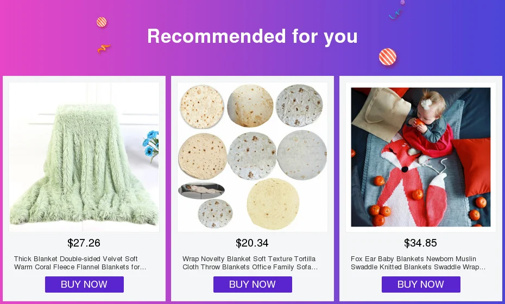
Task: Click the $20.34 price
Action: [252, 243]
